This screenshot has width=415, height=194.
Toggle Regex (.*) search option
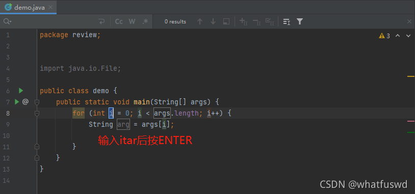click(145, 22)
